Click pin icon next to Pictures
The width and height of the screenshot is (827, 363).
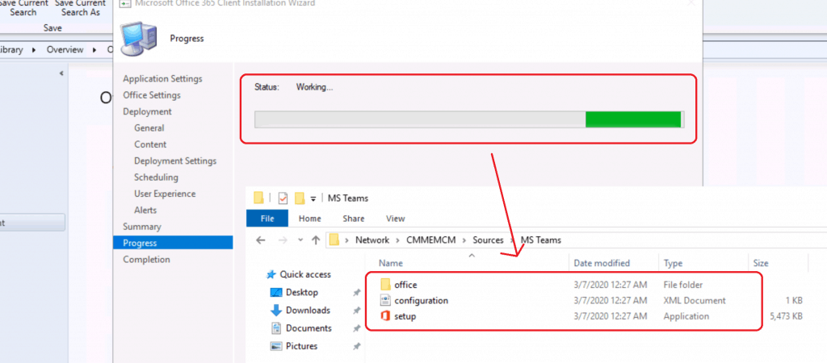pos(357,346)
